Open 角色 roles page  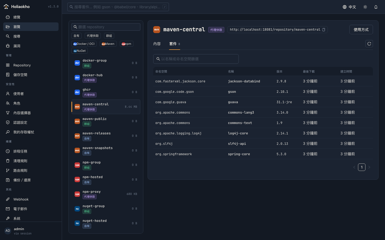coord(31,103)
